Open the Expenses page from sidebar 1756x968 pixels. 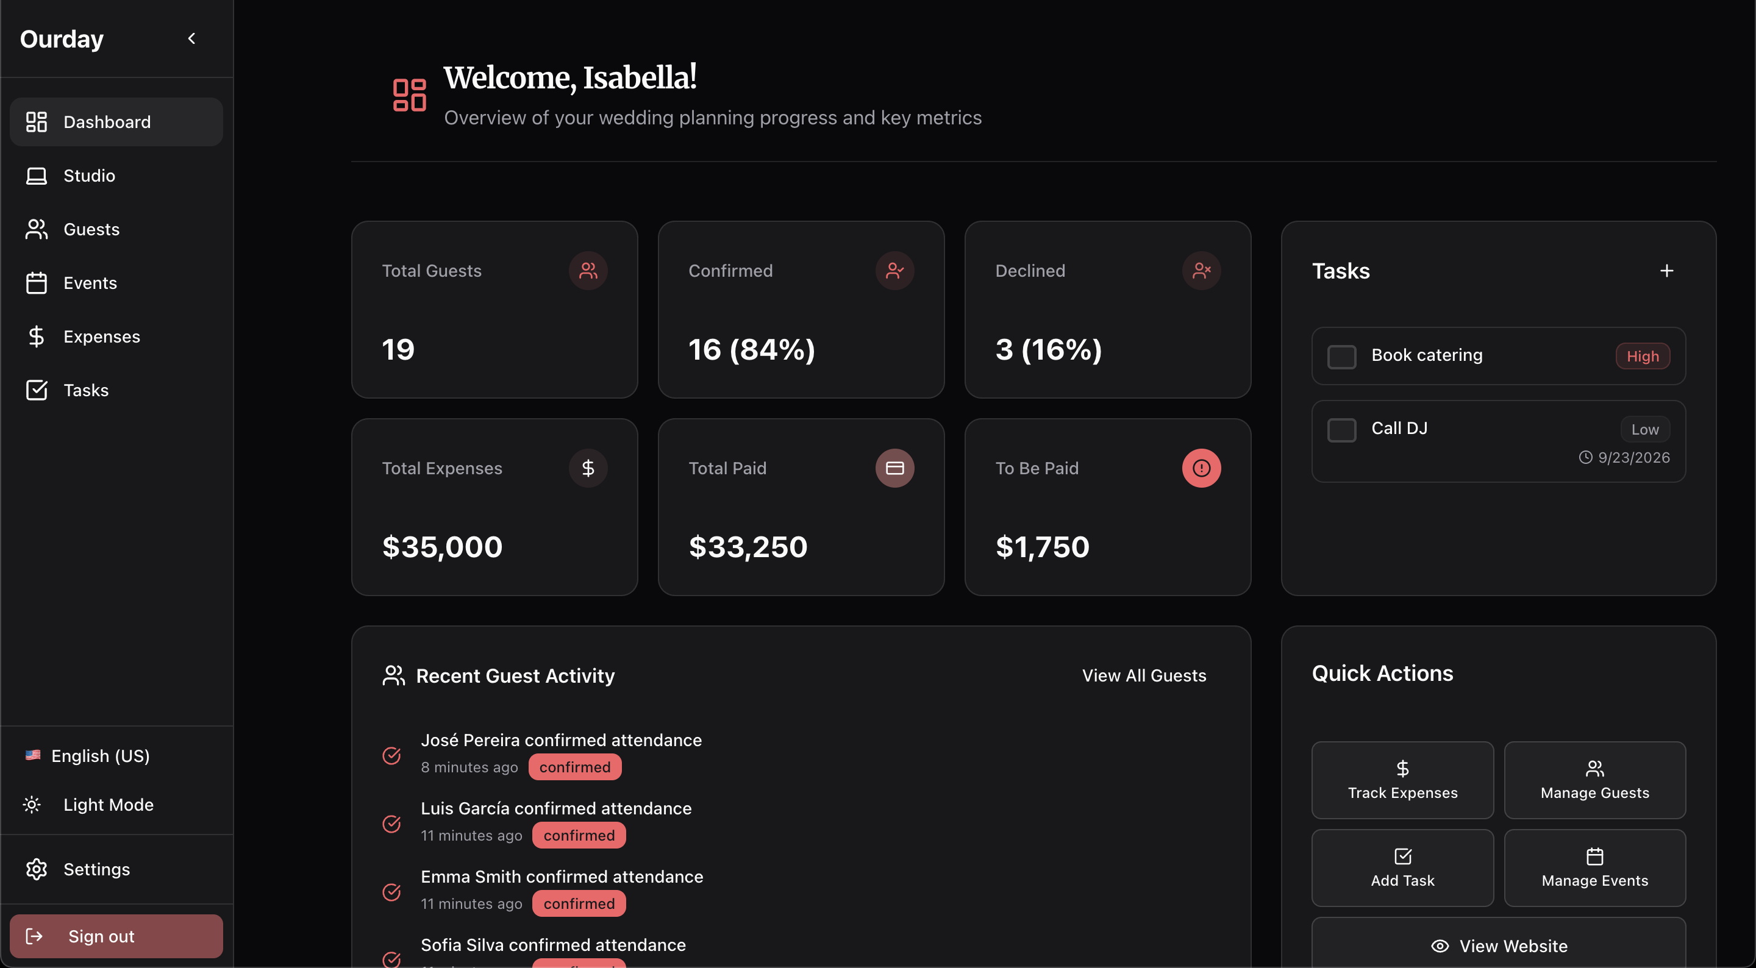pyautogui.click(x=101, y=336)
